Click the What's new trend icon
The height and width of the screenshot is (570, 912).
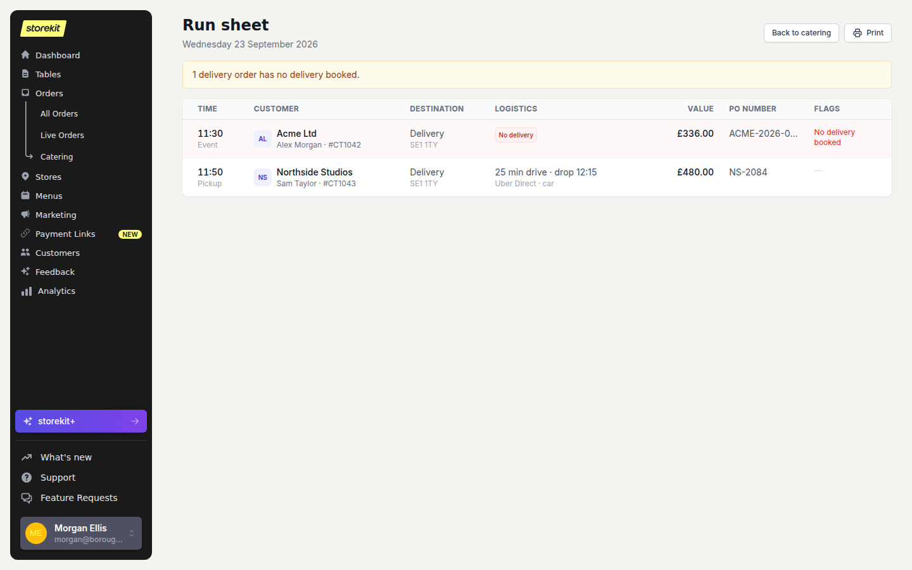pyautogui.click(x=27, y=457)
